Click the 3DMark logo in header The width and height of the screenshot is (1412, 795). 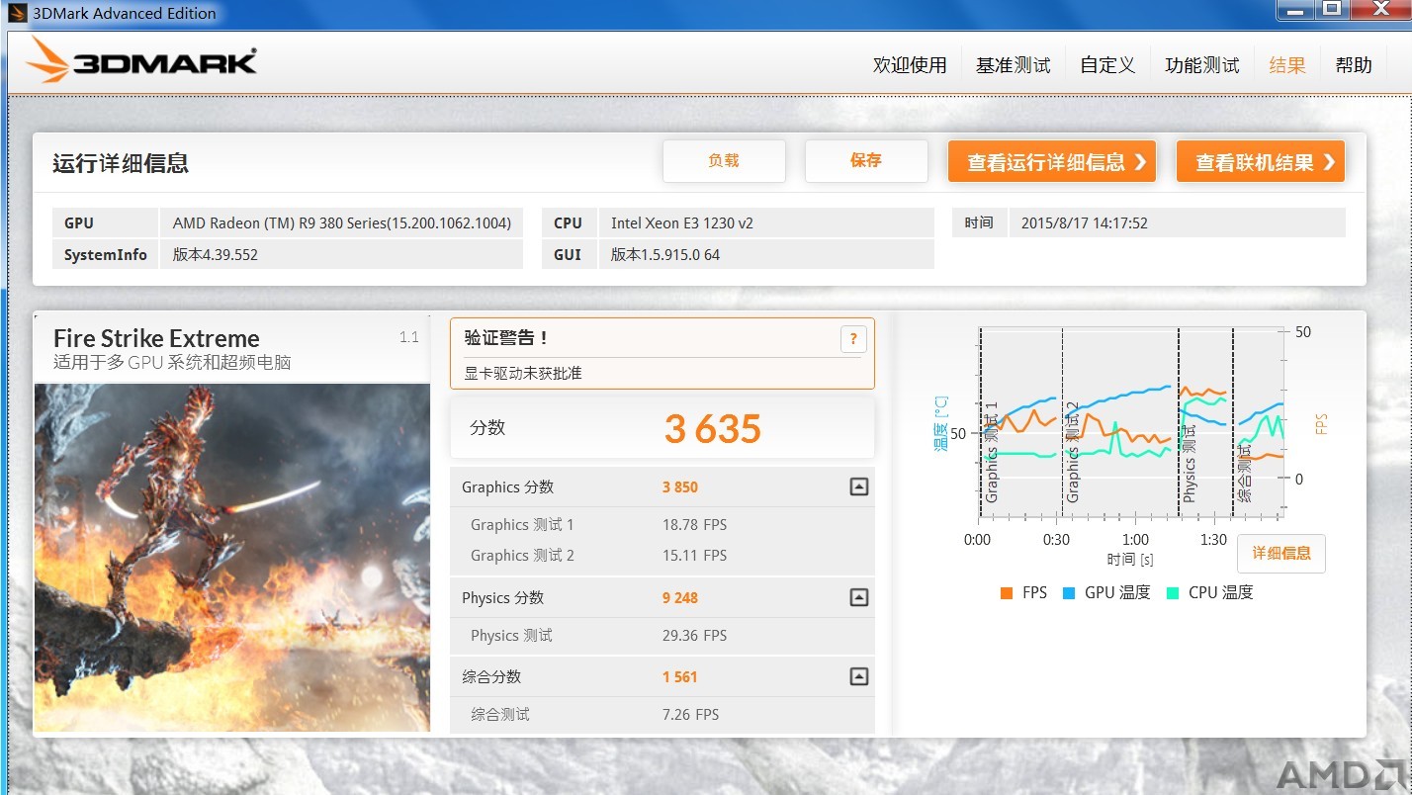tap(141, 61)
